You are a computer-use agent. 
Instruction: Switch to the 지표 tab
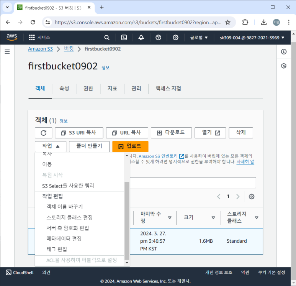tap(112, 89)
